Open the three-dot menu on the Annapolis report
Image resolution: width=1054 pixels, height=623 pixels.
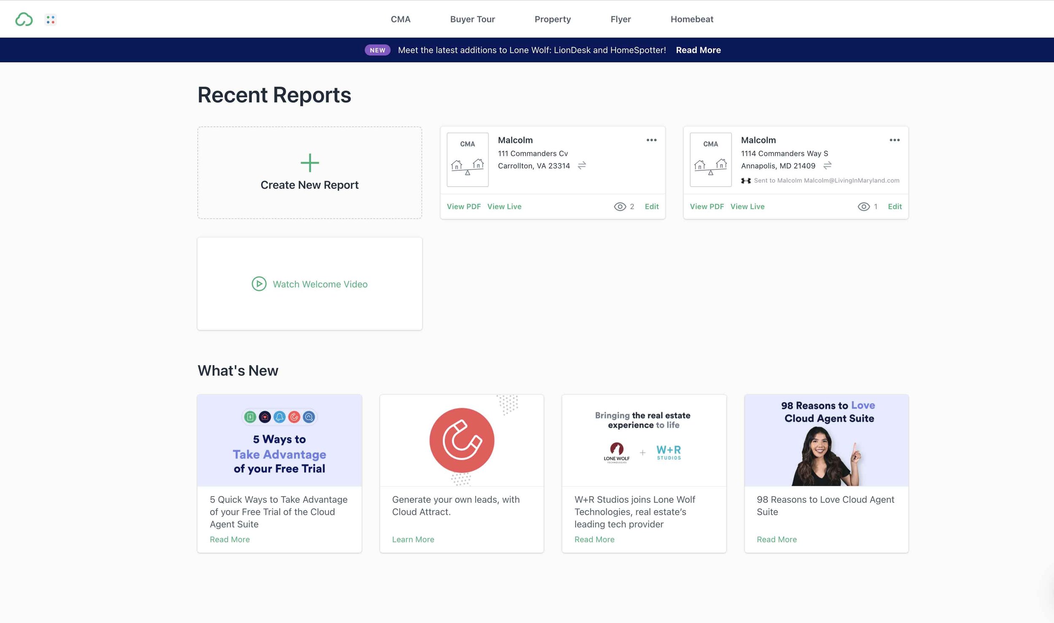895,140
